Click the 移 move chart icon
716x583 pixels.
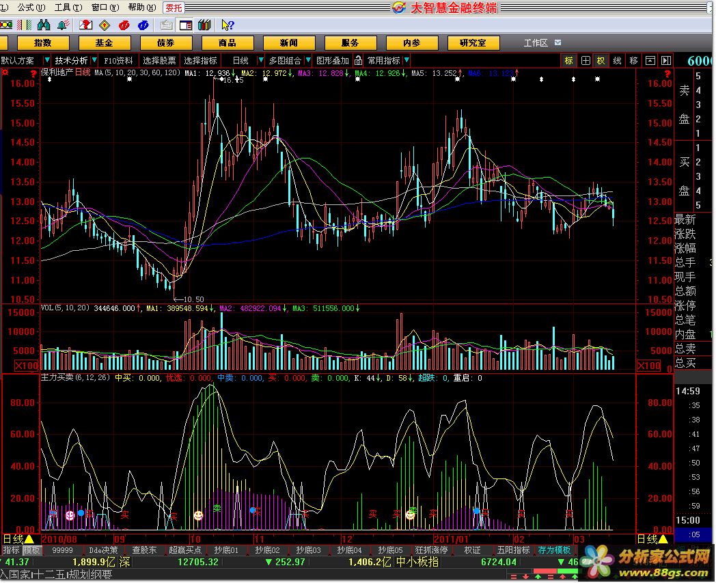click(x=633, y=60)
